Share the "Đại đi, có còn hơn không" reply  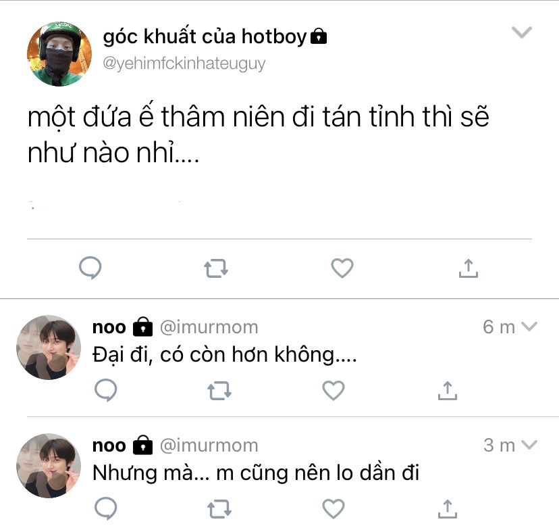click(x=448, y=391)
